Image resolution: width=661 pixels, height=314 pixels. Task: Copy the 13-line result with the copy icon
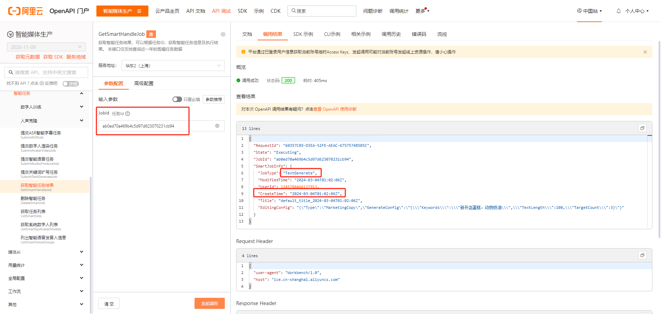pos(642,128)
